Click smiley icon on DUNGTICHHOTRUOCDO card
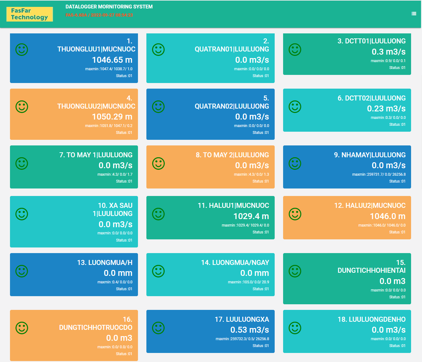The height and width of the screenshot is (362, 422). (22, 328)
